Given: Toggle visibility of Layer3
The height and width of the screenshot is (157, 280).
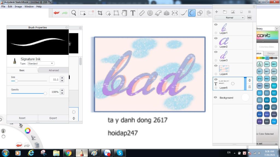Looking at the screenshot, I should tap(216, 52).
